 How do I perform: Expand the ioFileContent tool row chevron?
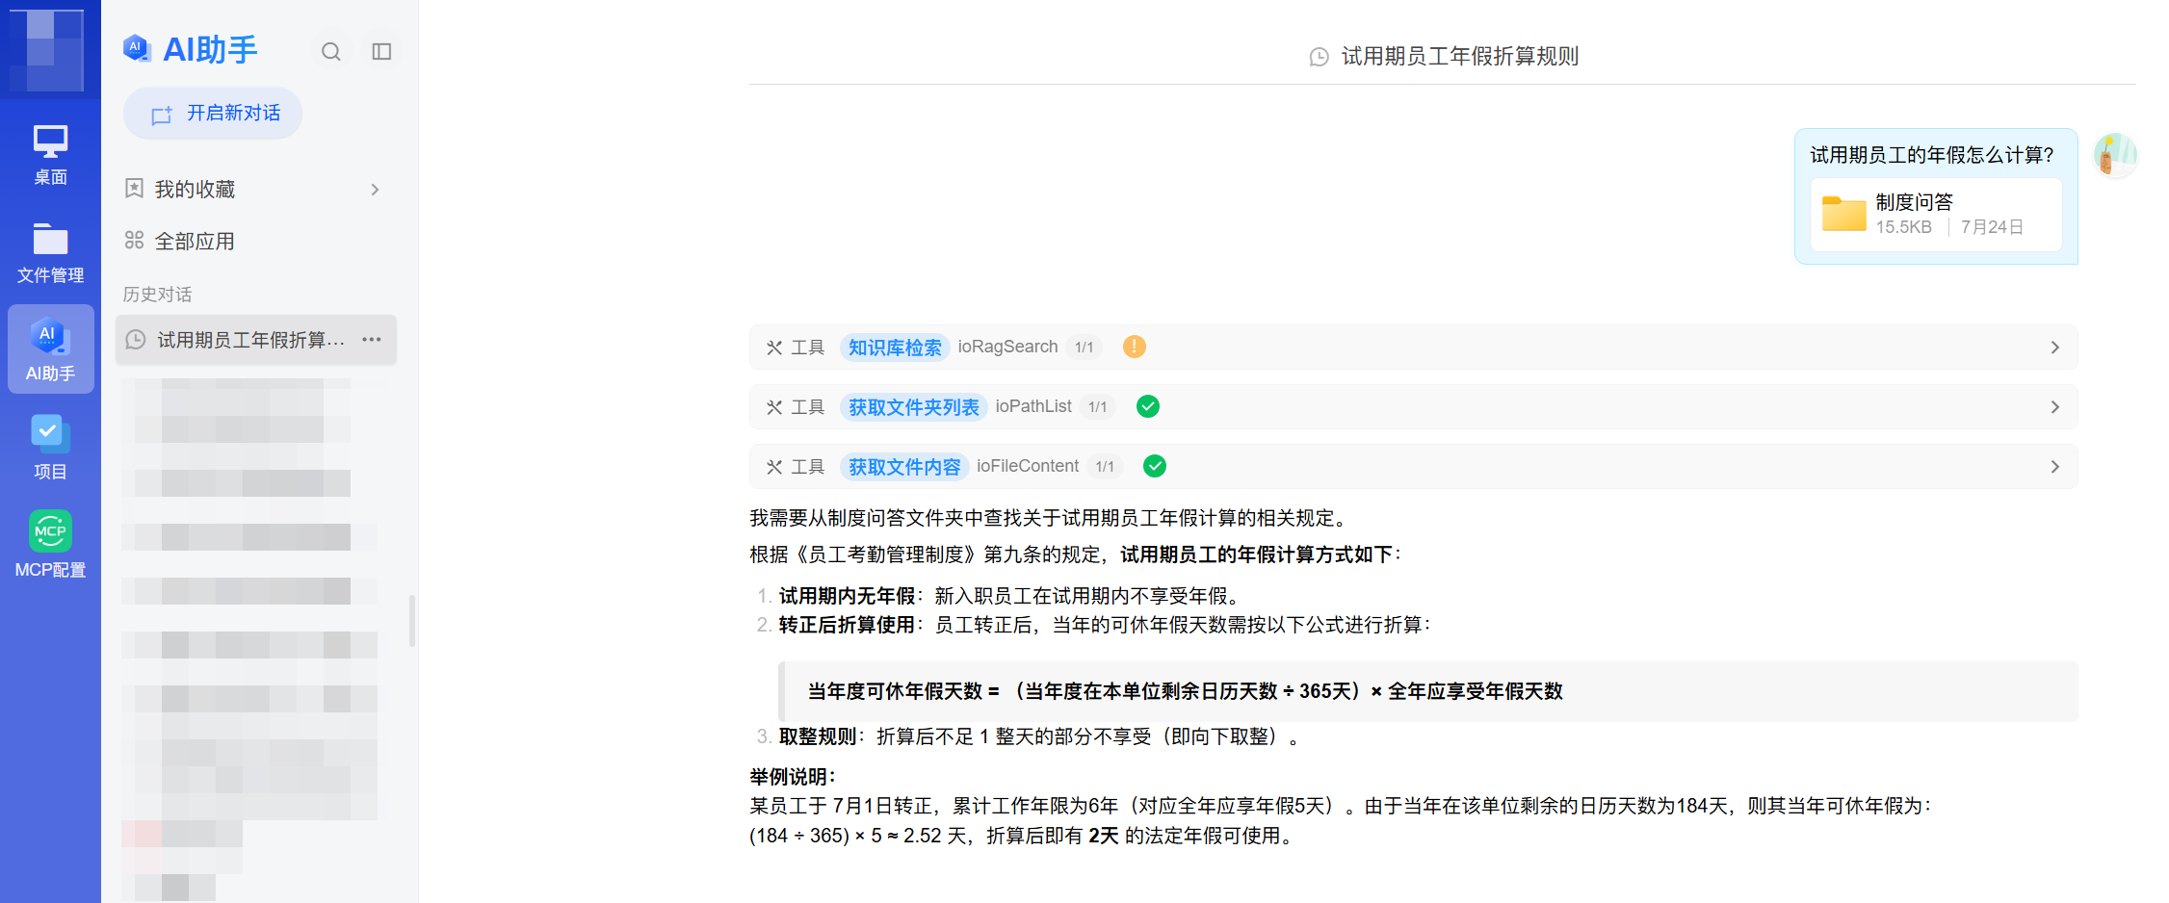click(x=2055, y=467)
